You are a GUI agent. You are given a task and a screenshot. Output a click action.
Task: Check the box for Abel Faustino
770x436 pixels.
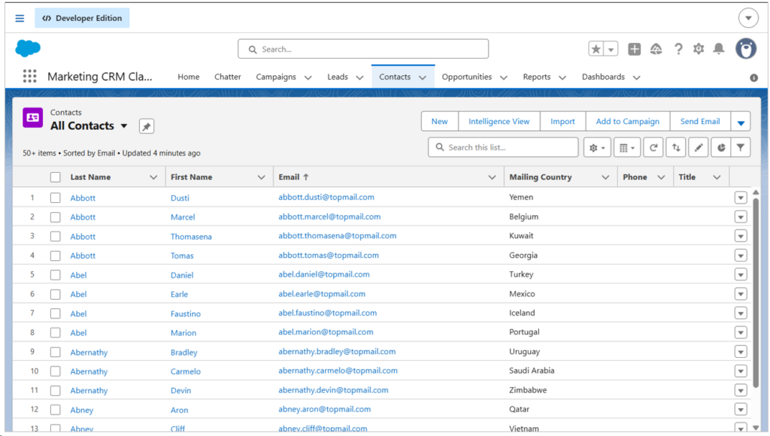tap(56, 313)
